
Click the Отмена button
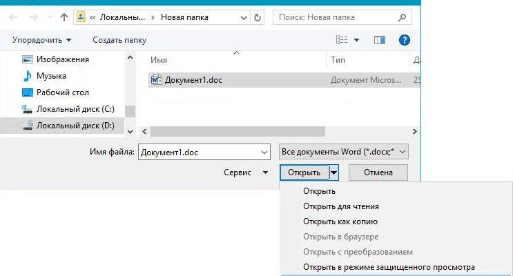378,172
